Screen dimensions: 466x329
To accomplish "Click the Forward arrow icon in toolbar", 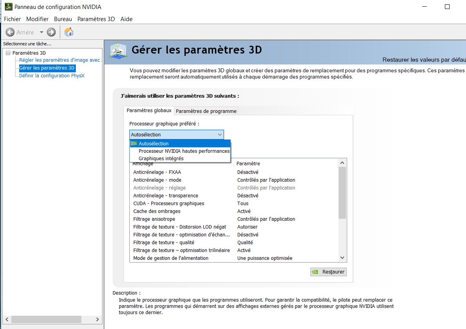I will pos(51,32).
